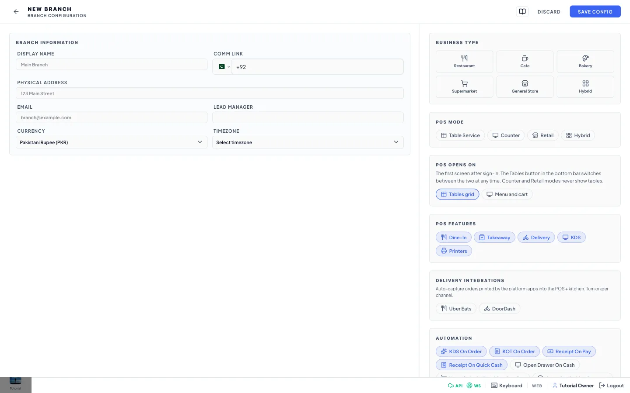Click the Display Name input field

point(112,65)
